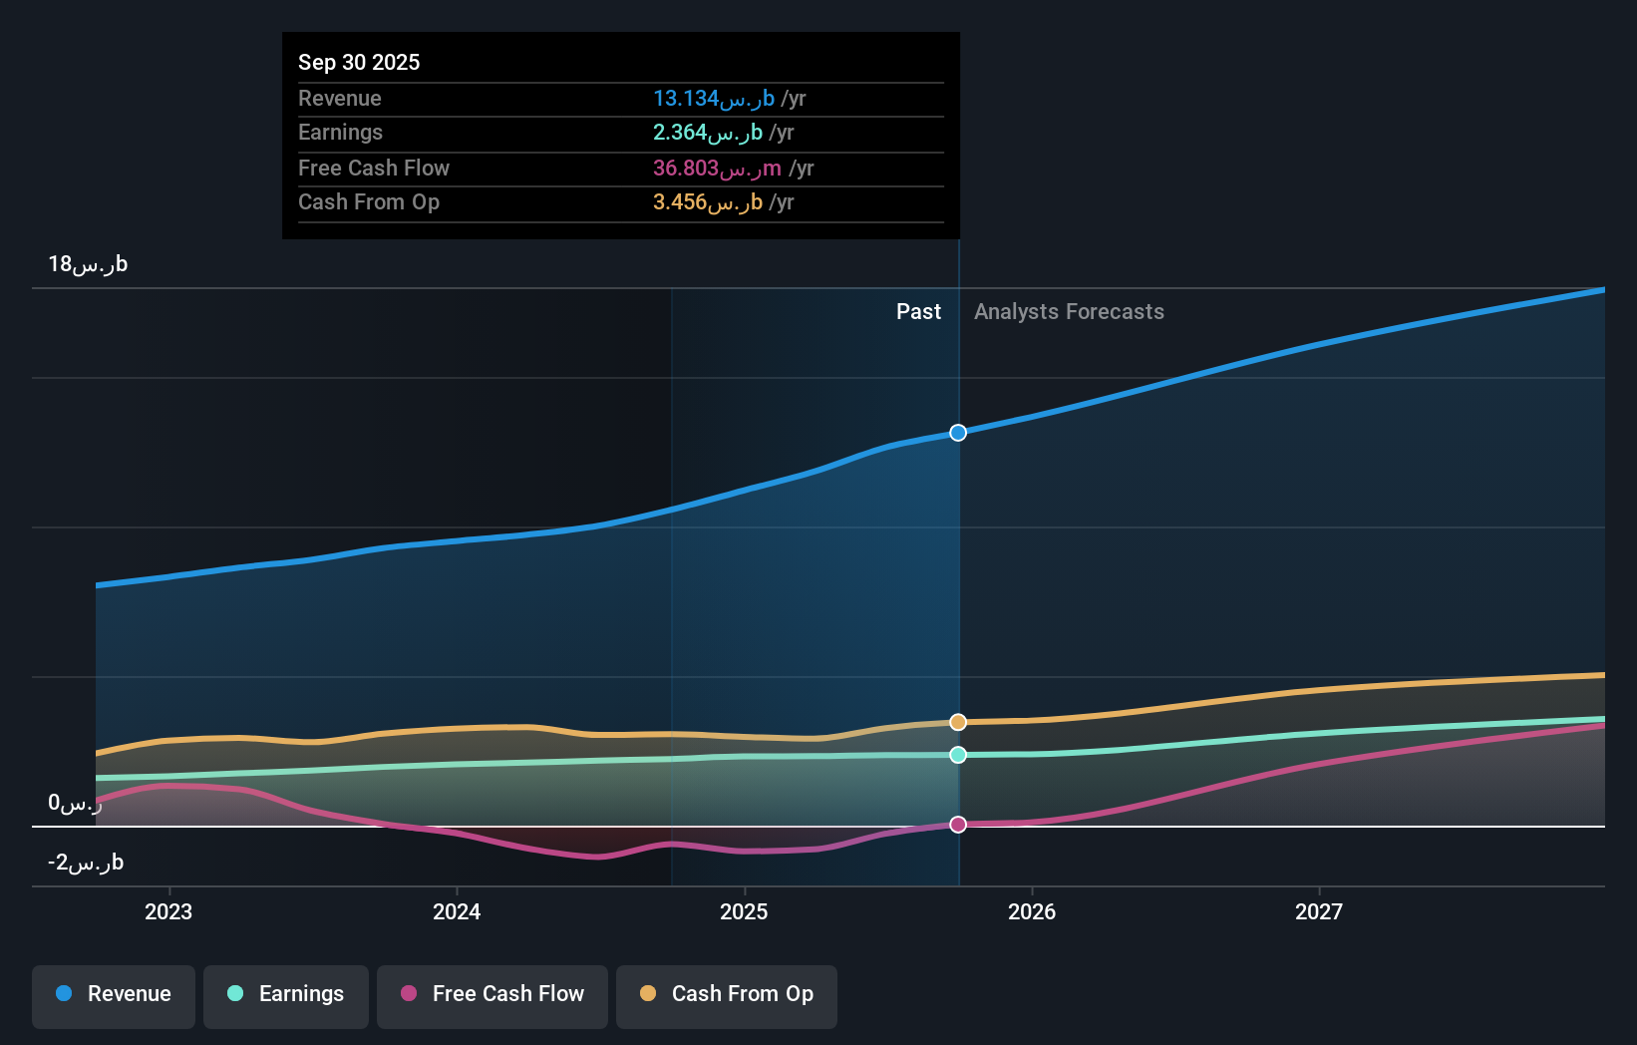Click the Free Cash Flow legend dot

tap(409, 994)
